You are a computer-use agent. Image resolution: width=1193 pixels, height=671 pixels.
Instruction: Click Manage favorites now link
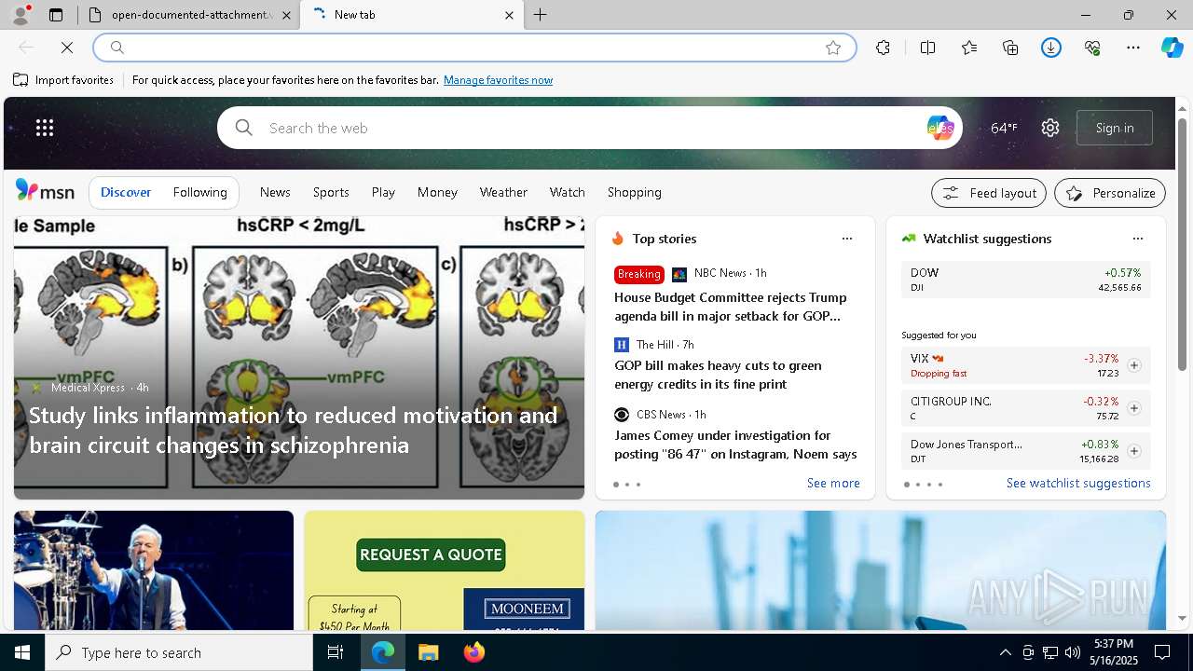point(498,80)
